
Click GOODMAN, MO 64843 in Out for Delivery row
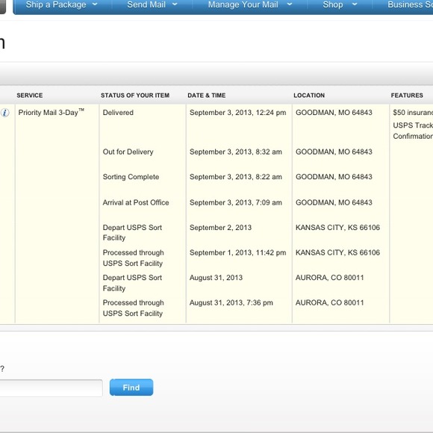pos(334,152)
